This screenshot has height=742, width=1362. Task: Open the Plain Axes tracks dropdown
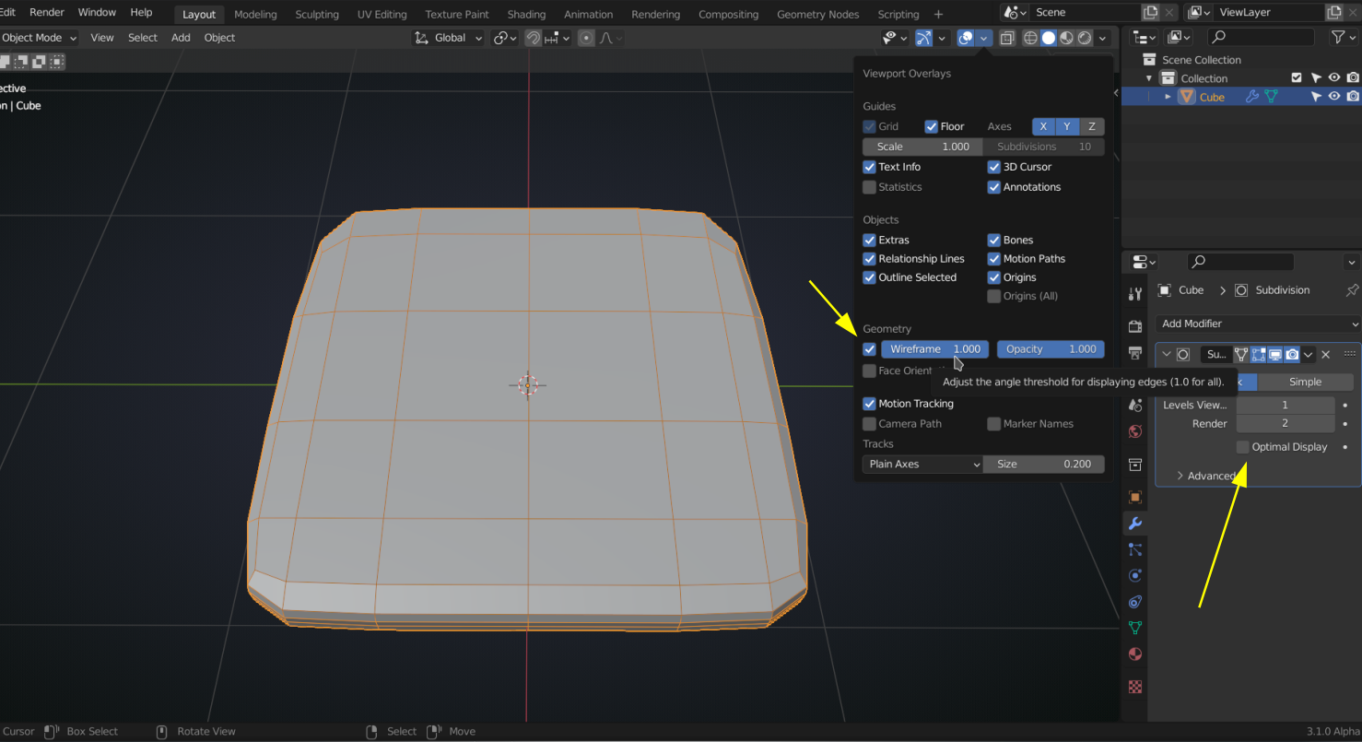pos(922,465)
